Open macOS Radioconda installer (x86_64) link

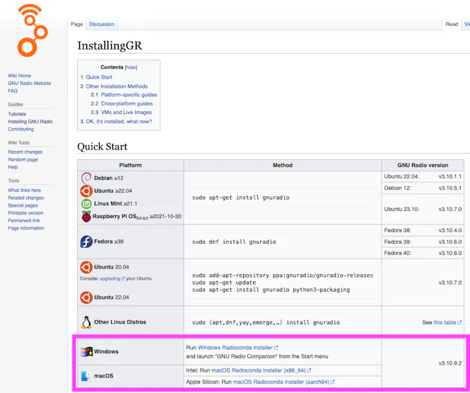(x=269, y=370)
